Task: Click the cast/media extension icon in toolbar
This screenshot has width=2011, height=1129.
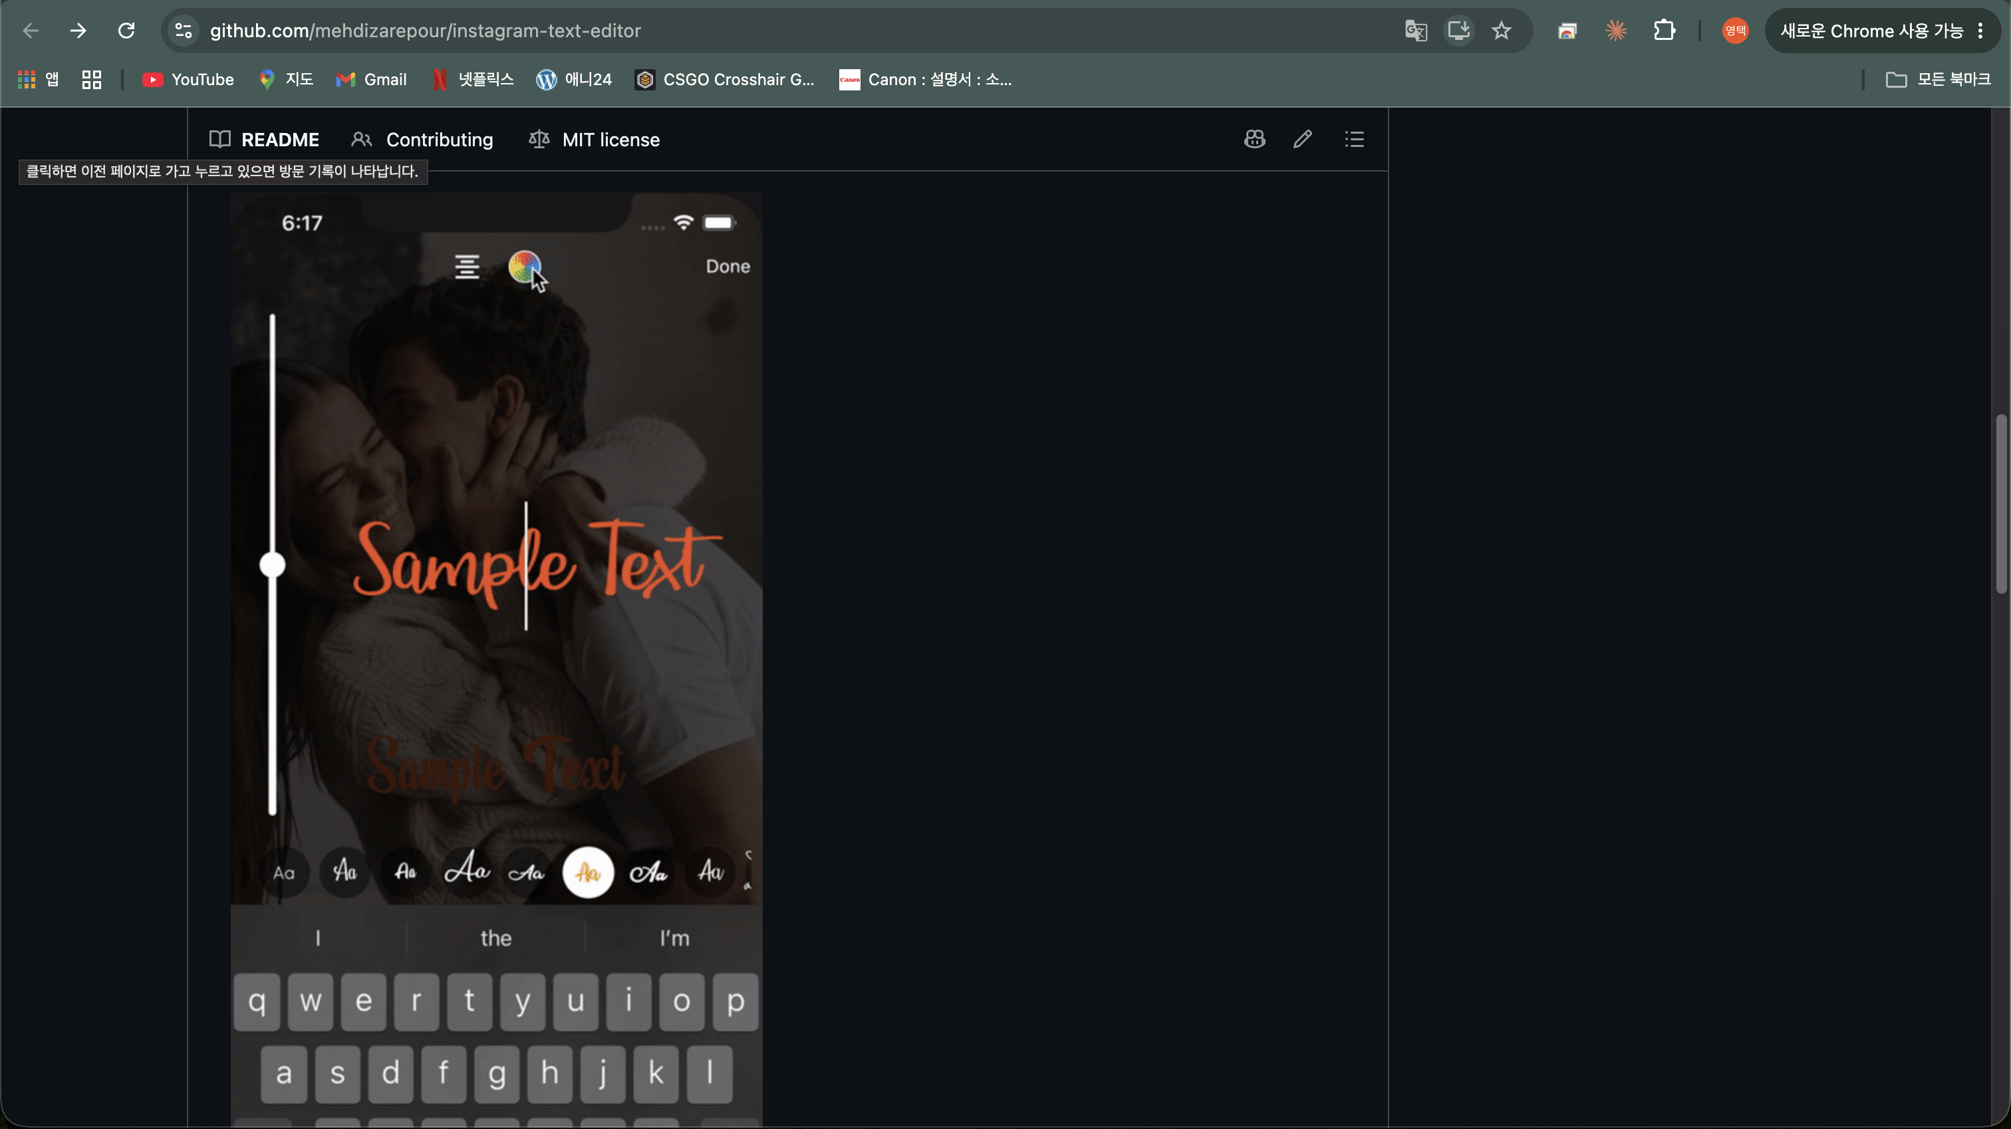Action: tap(1567, 31)
